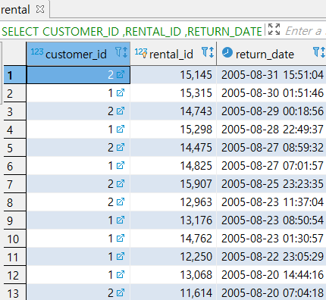Open the foreign key link in row 9
The image size is (326, 300).
coord(121,220)
